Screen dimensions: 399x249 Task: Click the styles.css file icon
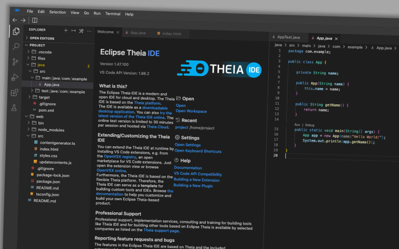tap(35, 155)
